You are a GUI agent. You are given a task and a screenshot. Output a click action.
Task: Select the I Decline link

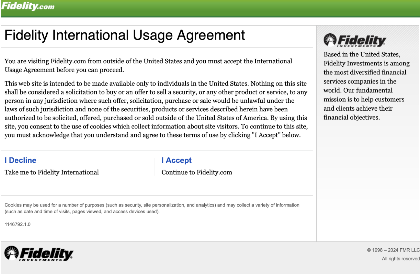pyautogui.click(x=21, y=160)
